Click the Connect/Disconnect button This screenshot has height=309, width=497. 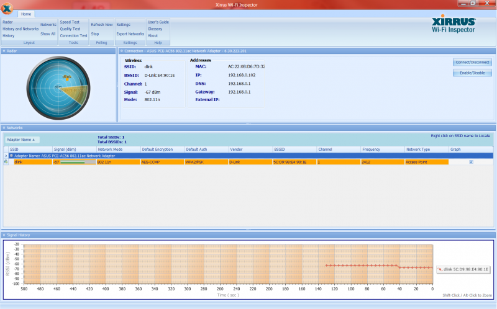pos(472,63)
